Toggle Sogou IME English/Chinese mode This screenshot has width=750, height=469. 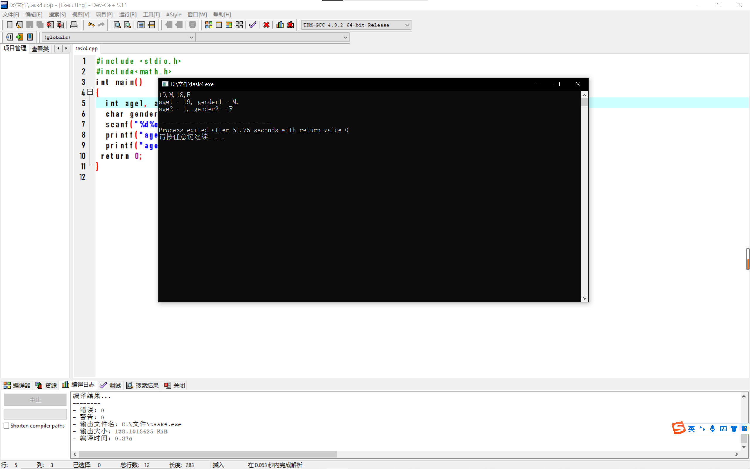point(691,429)
